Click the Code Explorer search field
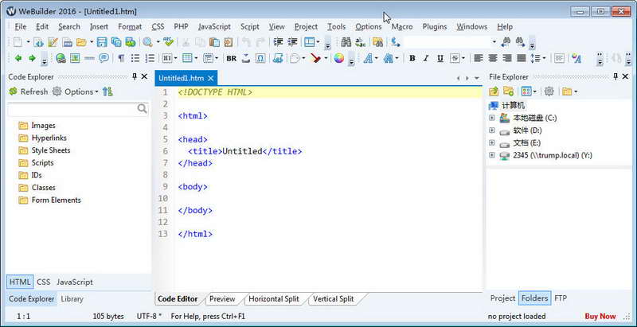The width and height of the screenshot is (637, 327). [x=73, y=108]
